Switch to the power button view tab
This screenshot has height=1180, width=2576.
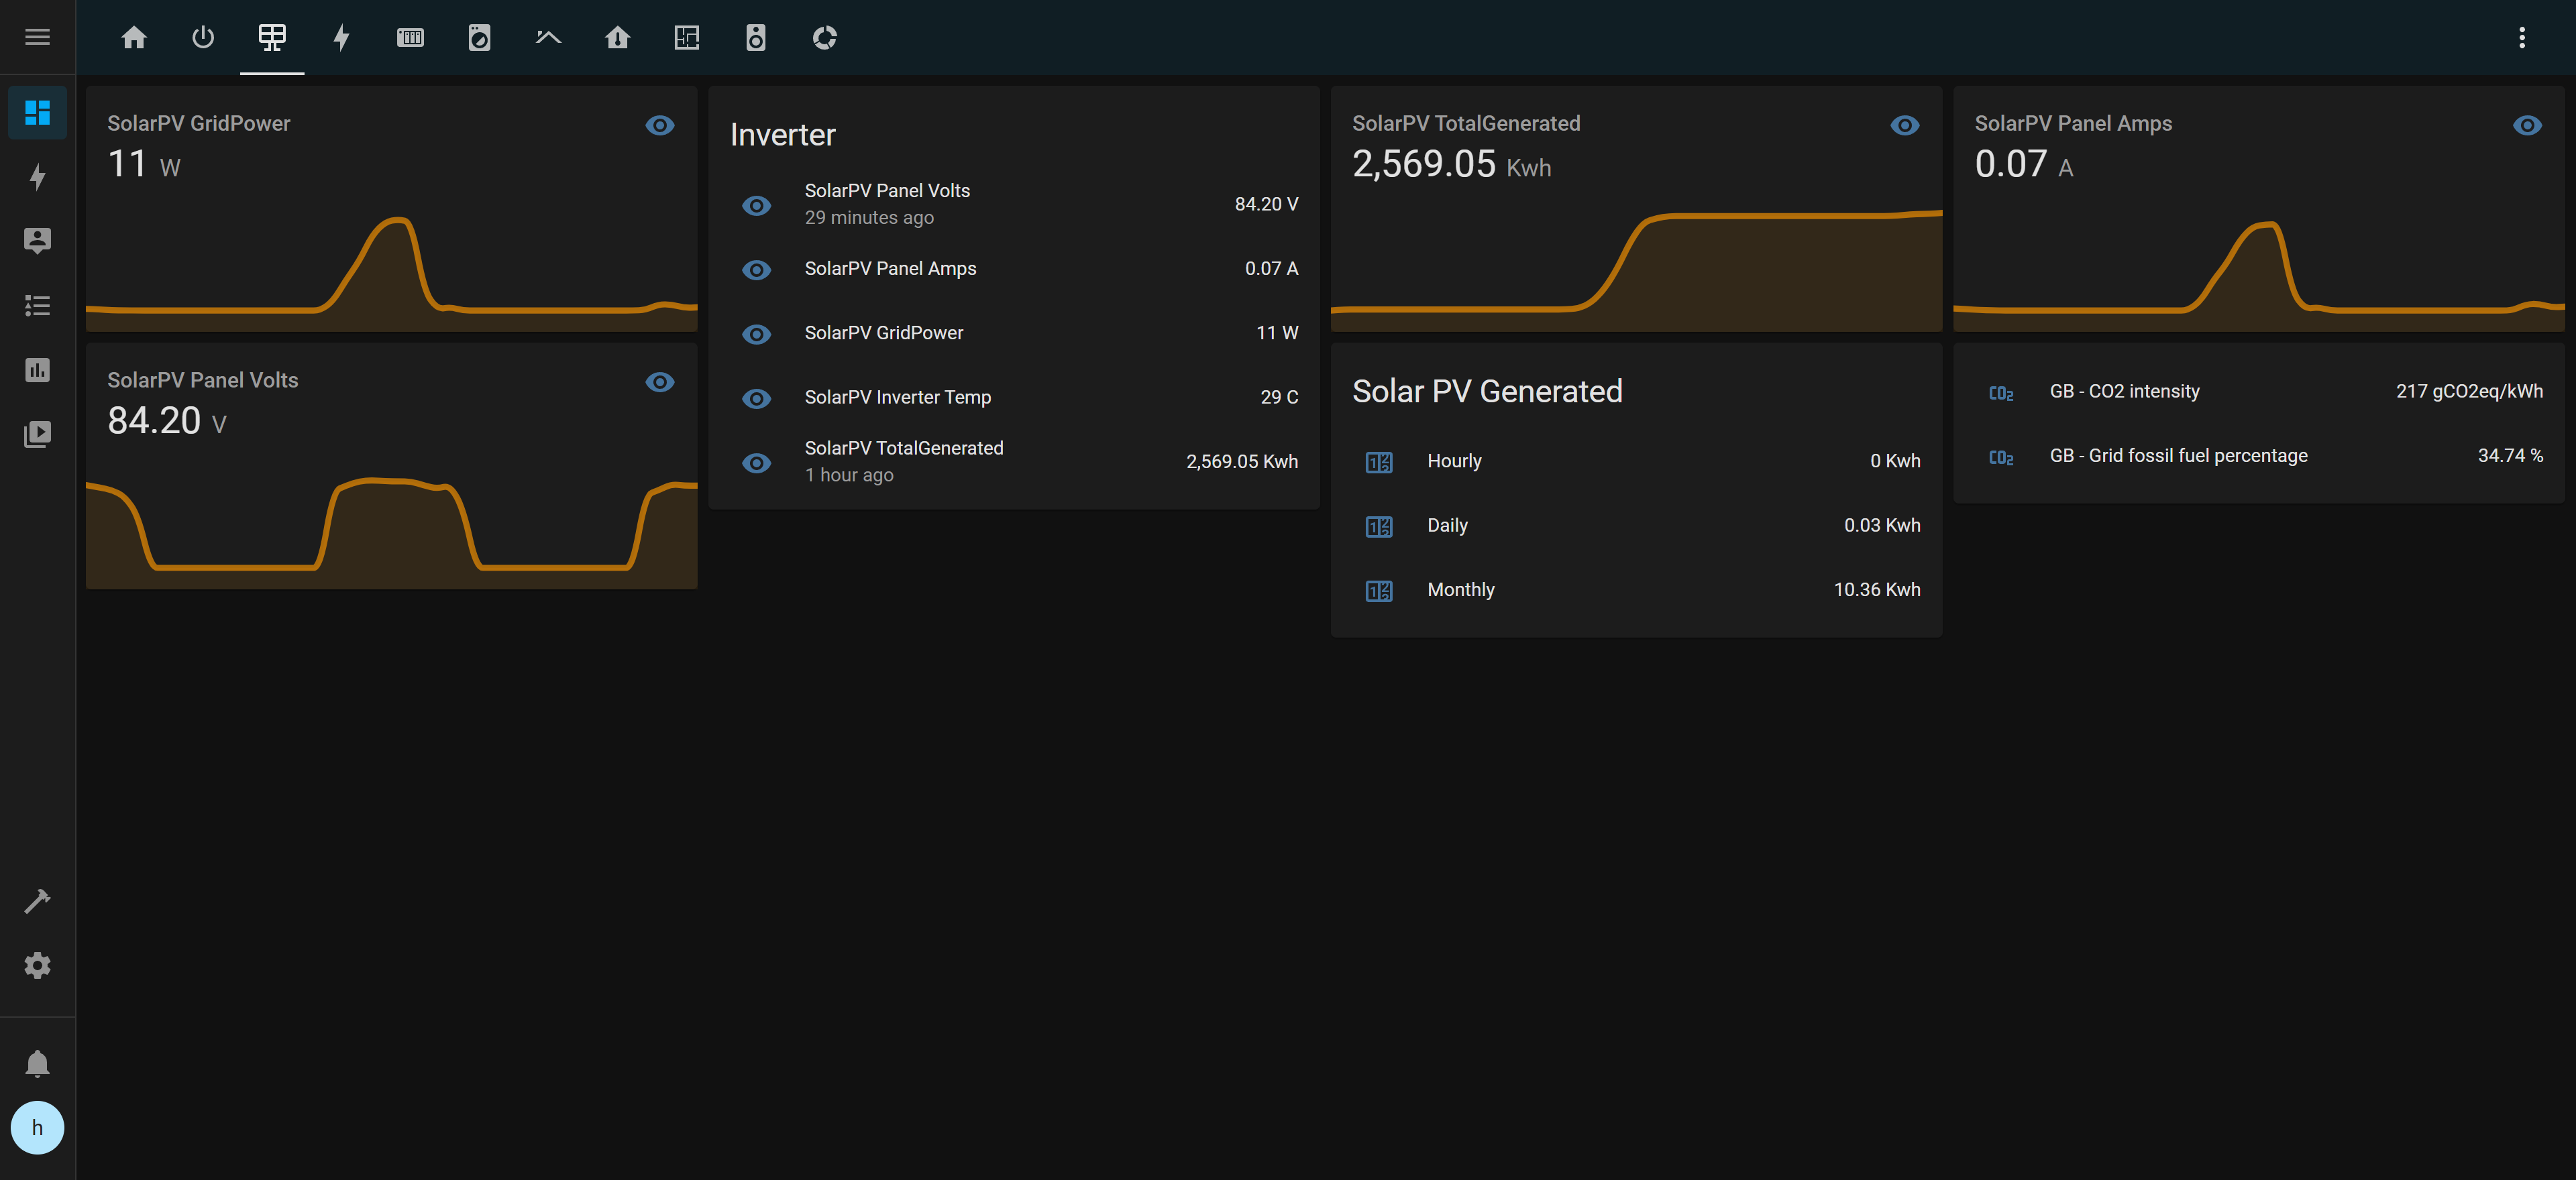203,37
